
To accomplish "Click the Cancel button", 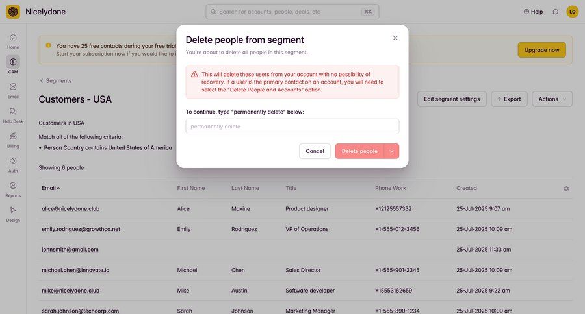I will click(x=315, y=151).
